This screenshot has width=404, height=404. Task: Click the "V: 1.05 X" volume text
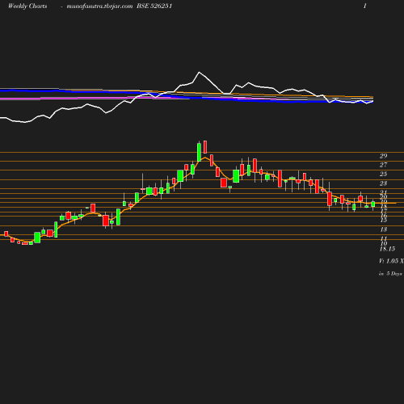(x=391, y=261)
